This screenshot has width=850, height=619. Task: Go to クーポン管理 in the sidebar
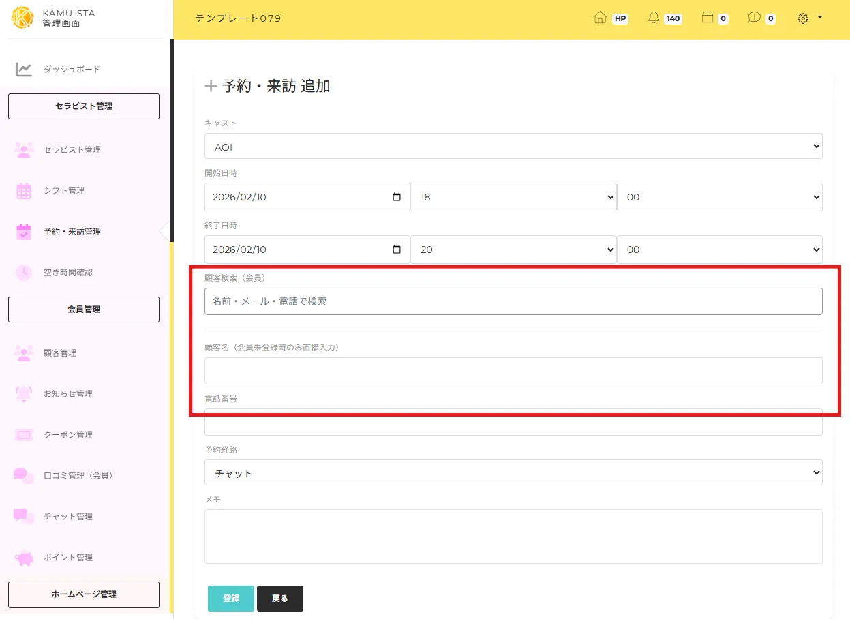point(68,435)
